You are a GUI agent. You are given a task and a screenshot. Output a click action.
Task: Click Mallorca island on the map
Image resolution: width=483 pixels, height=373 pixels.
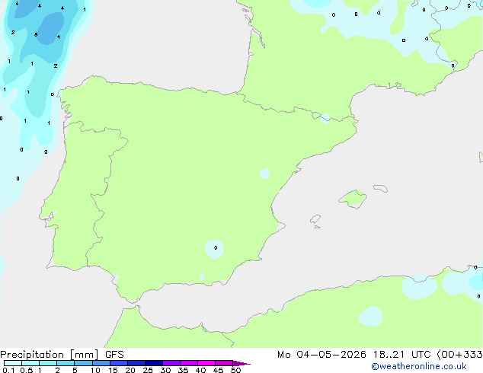pyautogui.click(x=353, y=199)
